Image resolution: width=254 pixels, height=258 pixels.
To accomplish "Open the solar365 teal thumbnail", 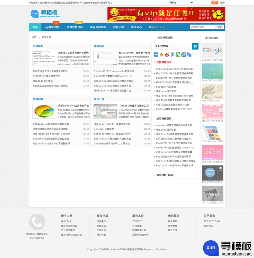I will pos(212,71).
